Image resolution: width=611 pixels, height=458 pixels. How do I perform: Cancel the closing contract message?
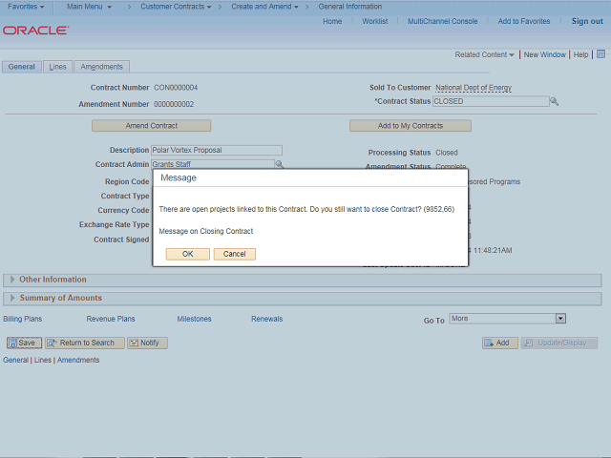(235, 254)
